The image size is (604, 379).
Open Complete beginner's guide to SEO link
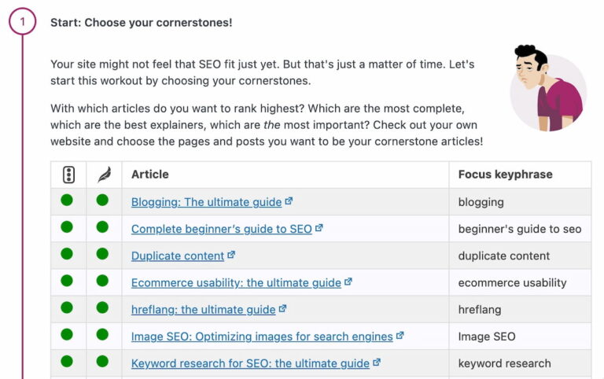[x=222, y=229]
